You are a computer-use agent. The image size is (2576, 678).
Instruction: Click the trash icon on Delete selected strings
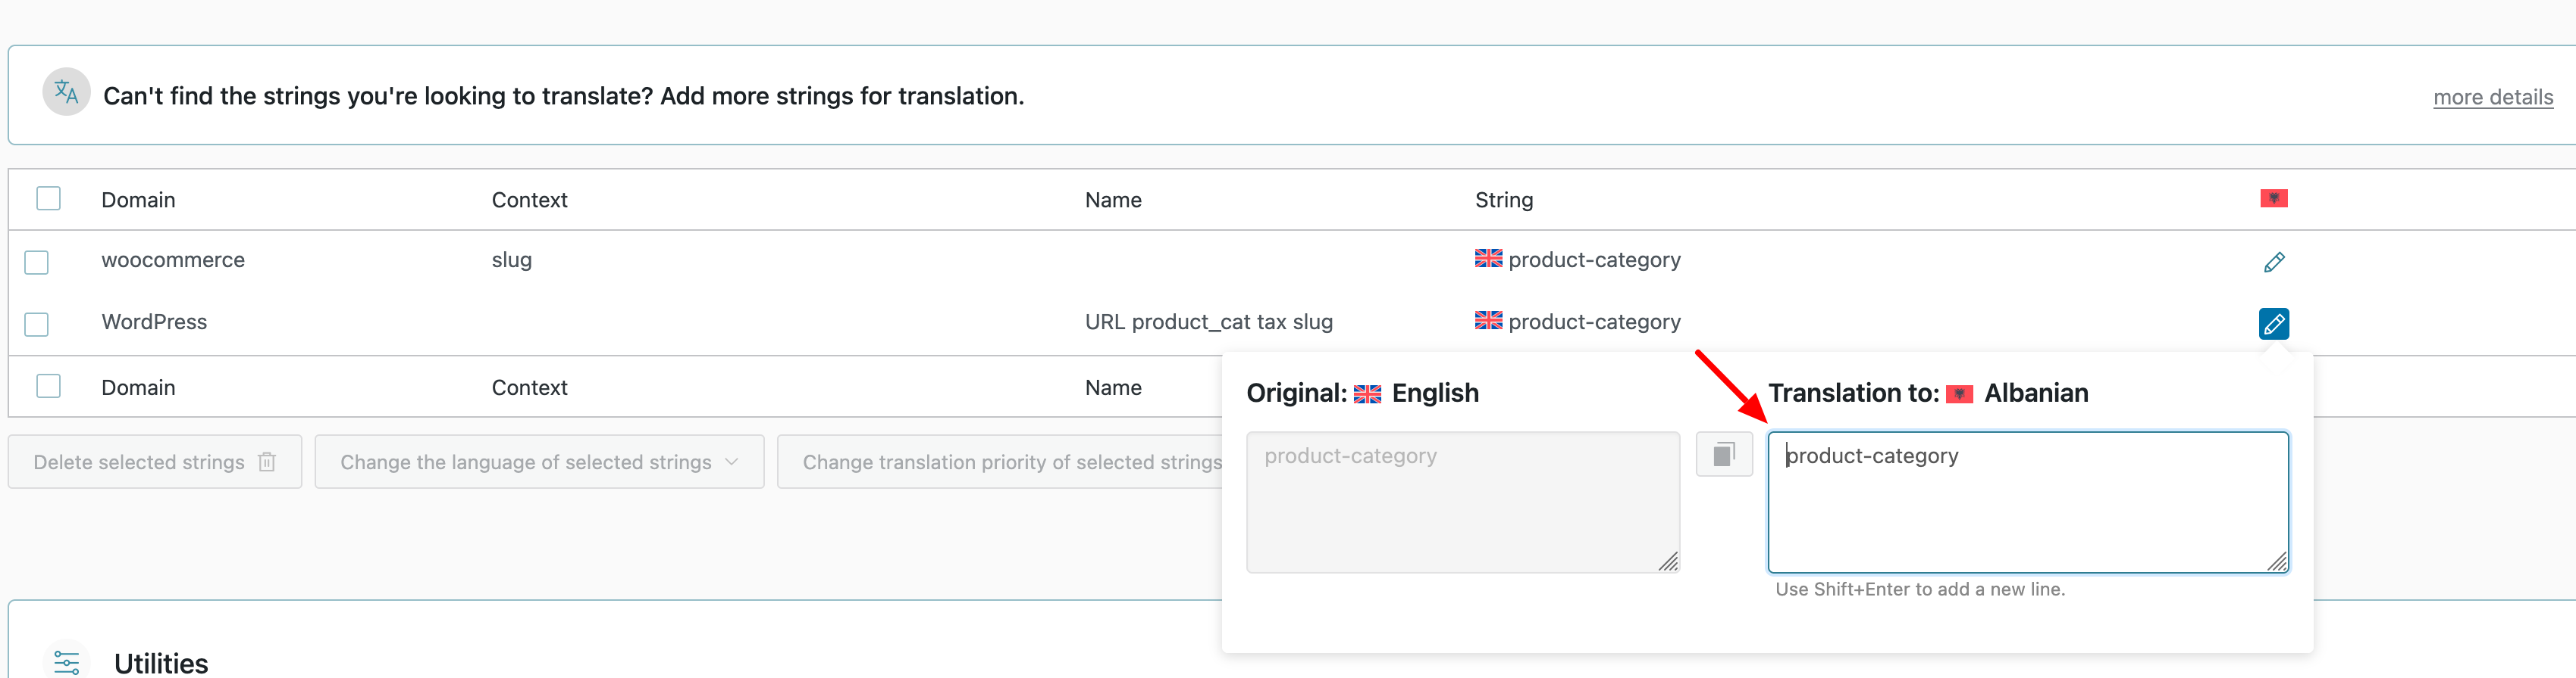(267, 462)
